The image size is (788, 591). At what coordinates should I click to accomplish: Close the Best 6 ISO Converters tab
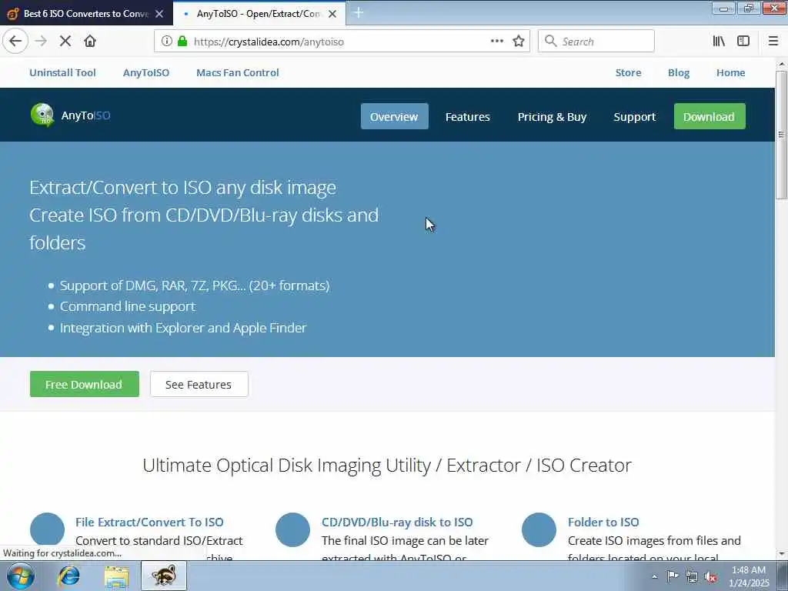point(159,14)
